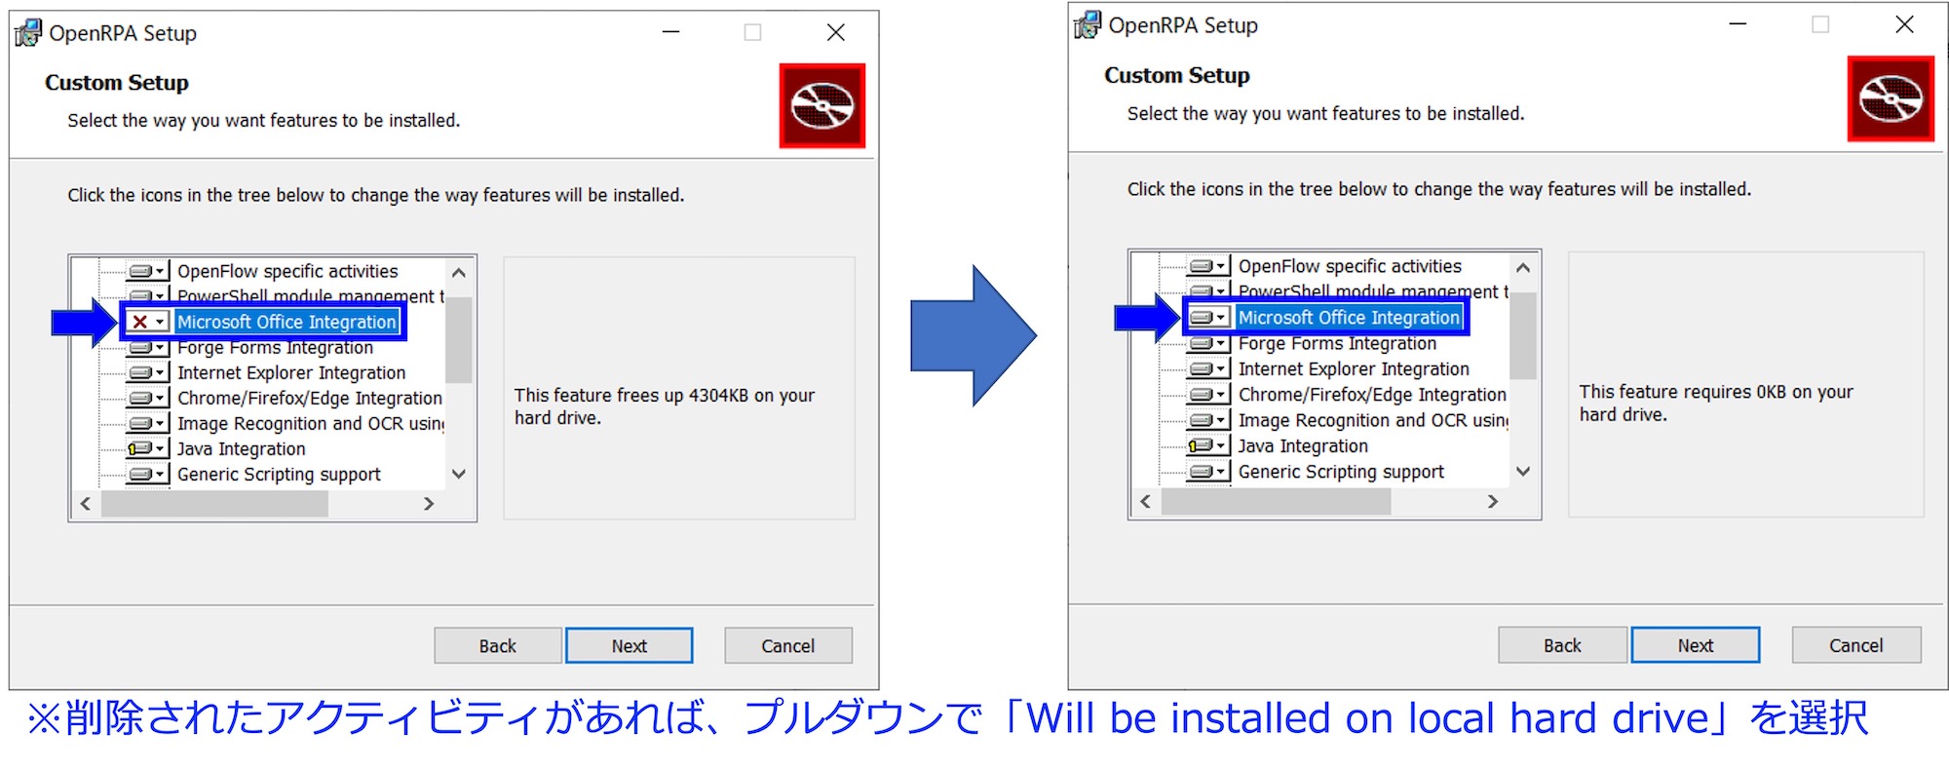Open PowerShell module management drive icon, right window
This screenshot has height=771, width=1949.
click(1208, 290)
